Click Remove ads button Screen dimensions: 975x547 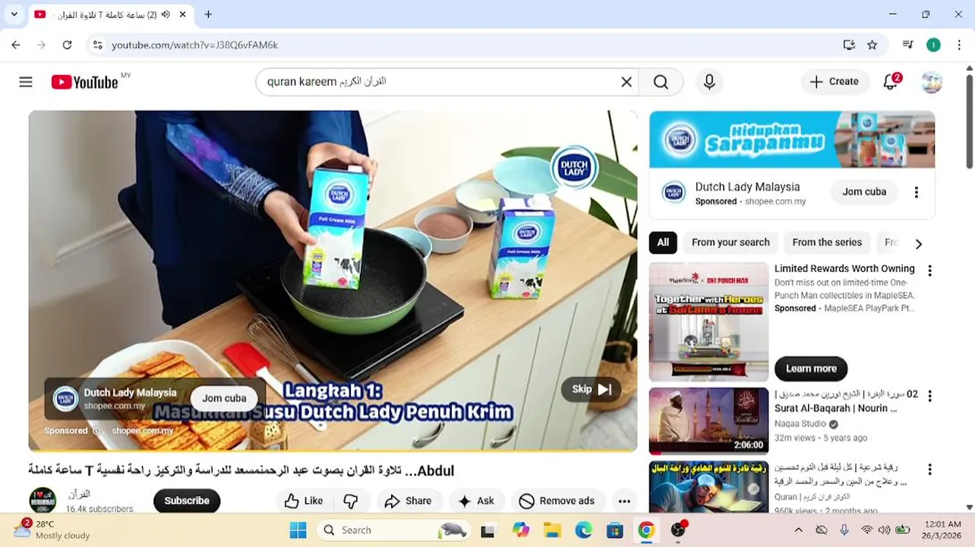(x=557, y=501)
